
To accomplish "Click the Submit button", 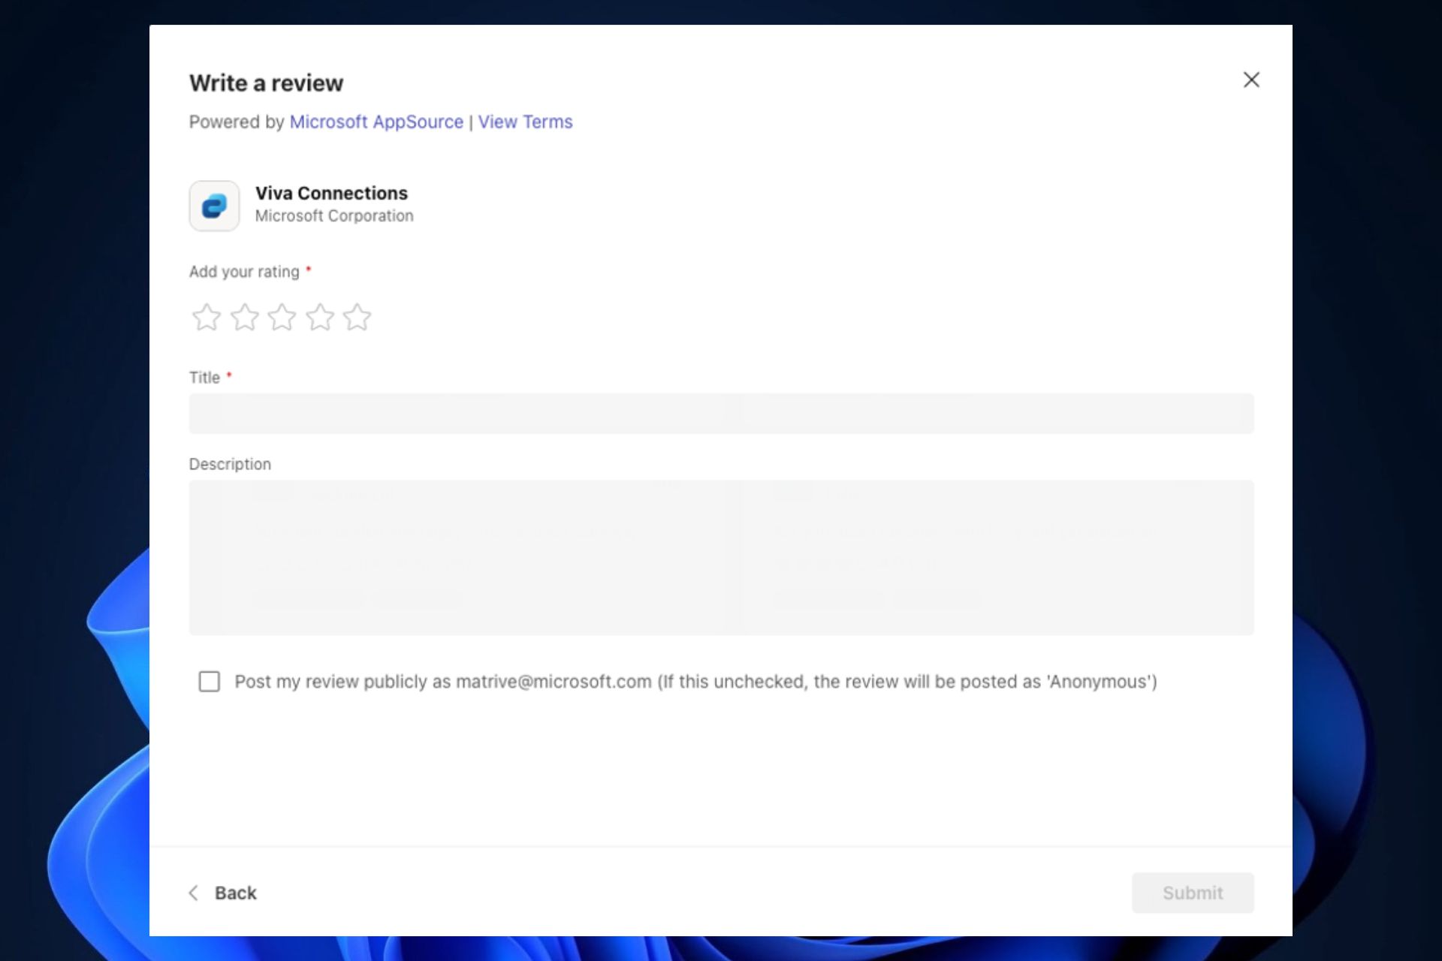I will (1192, 893).
